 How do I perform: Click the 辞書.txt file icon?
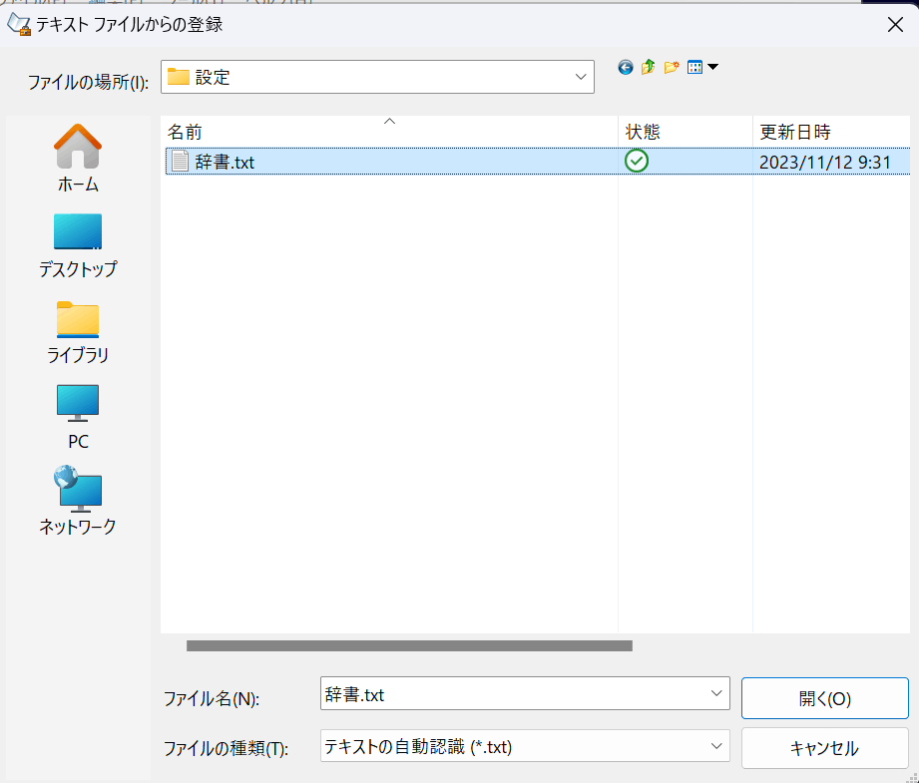180,162
